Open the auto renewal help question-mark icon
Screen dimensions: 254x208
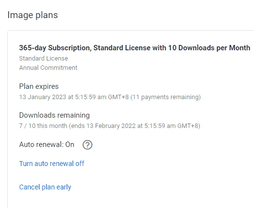(x=87, y=145)
